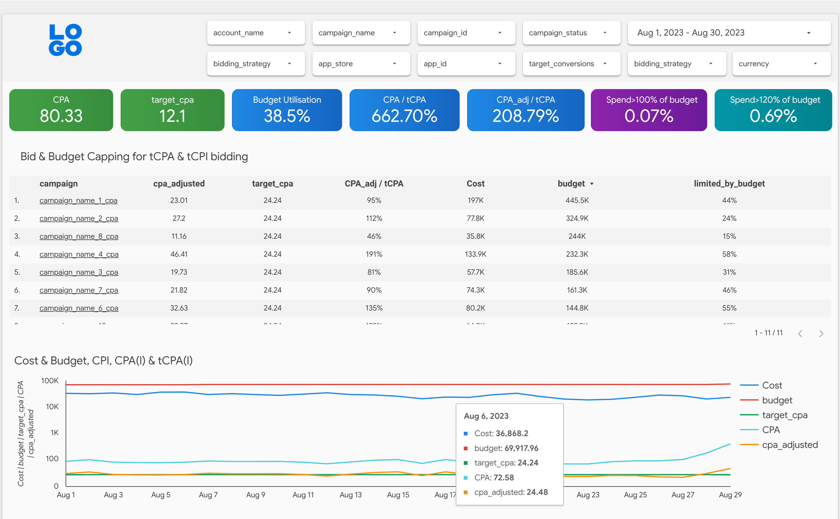Sort table by limited_by_budget header
840x519 pixels.
pos(729,184)
